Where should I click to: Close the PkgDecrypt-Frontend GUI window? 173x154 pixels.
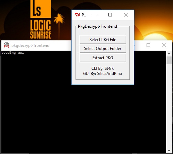coord(126,15)
